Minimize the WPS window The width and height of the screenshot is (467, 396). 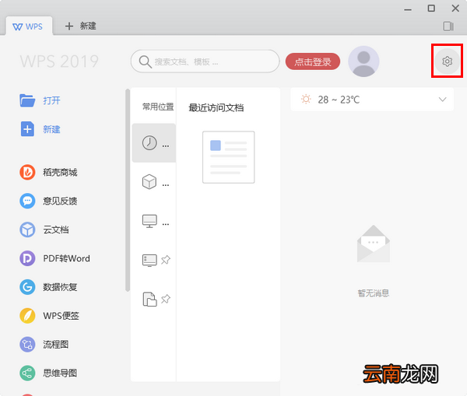tap(408, 9)
